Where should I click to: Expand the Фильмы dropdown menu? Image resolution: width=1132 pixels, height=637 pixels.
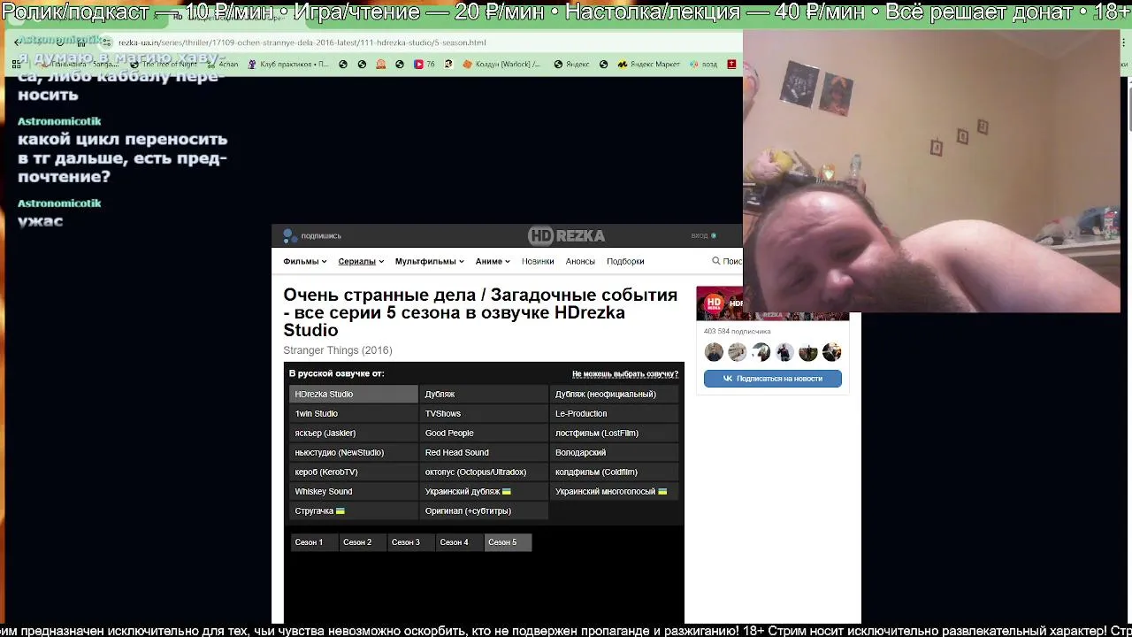point(305,261)
